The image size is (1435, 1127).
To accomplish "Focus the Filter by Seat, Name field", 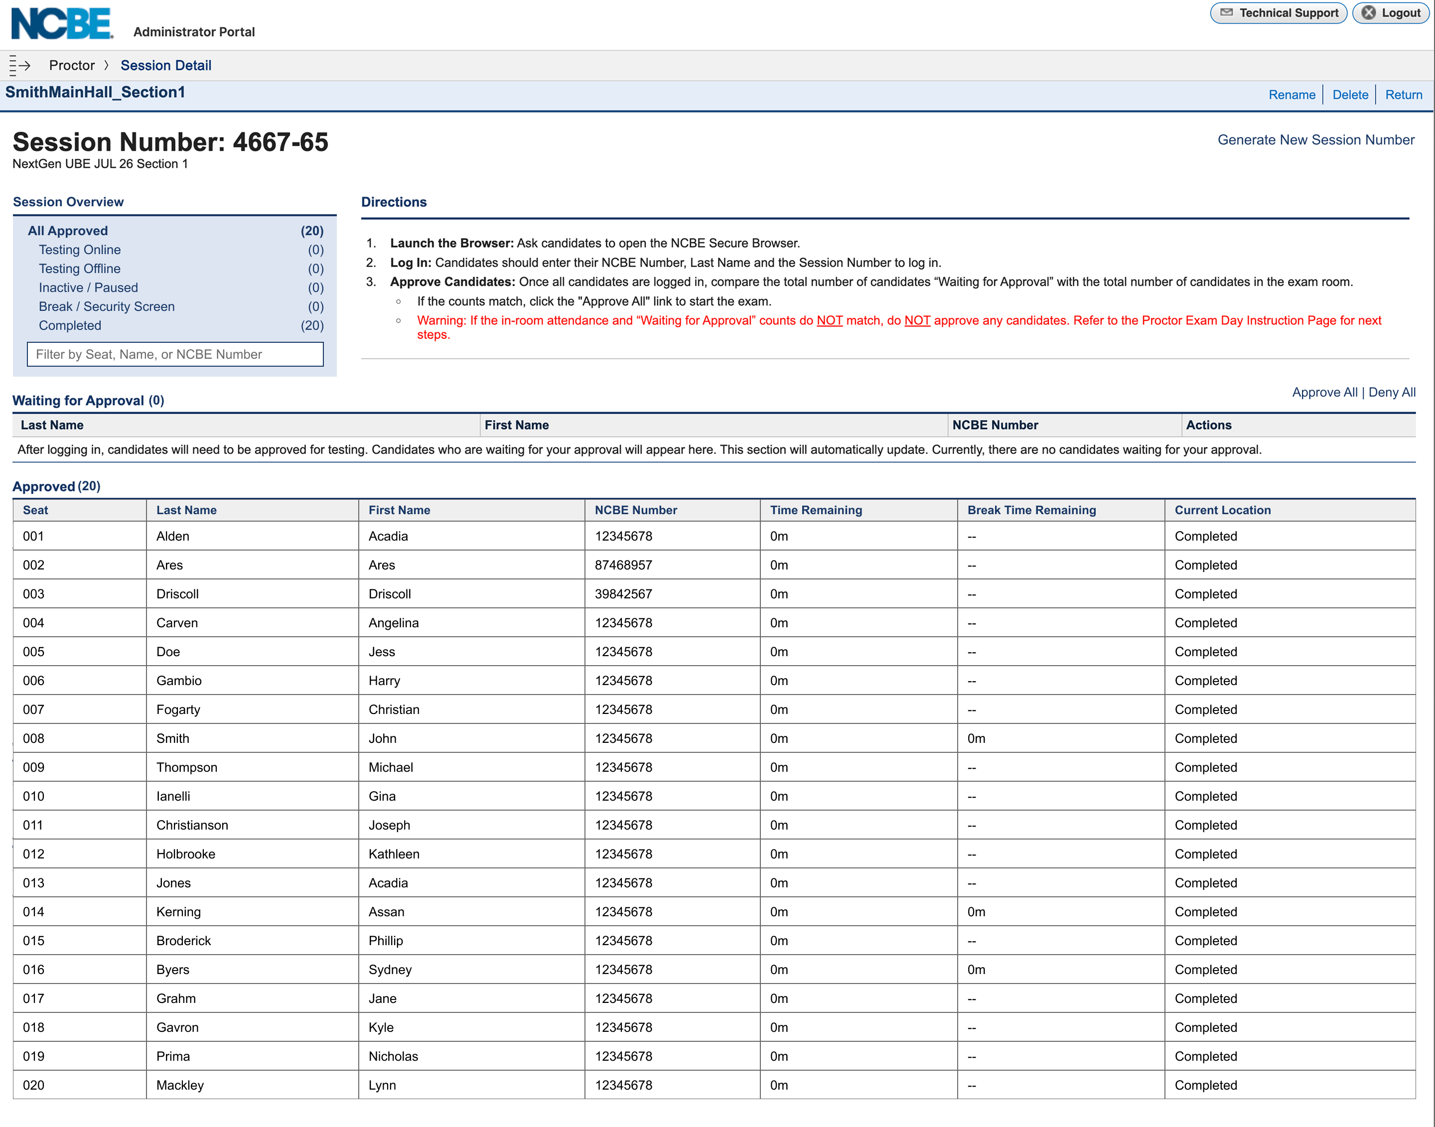I will tap(175, 354).
